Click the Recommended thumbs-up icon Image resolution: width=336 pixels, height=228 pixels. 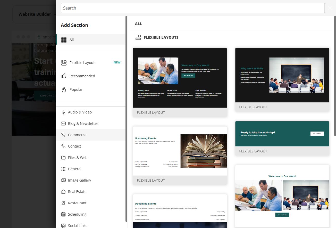point(64,76)
